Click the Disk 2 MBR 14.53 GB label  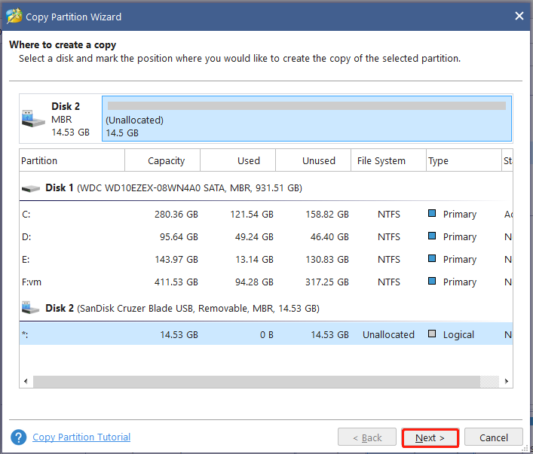[70, 119]
